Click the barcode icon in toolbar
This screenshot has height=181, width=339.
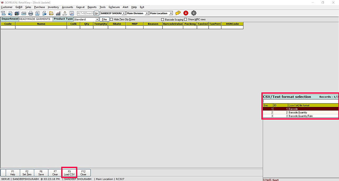[24, 13]
